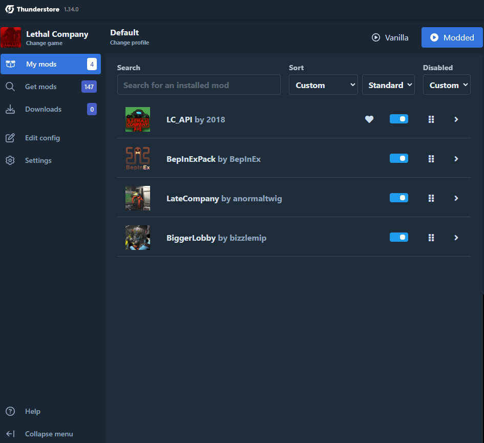This screenshot has height=443, width=484.
Task: Click Collapse menu button
Action: [51, 434]
